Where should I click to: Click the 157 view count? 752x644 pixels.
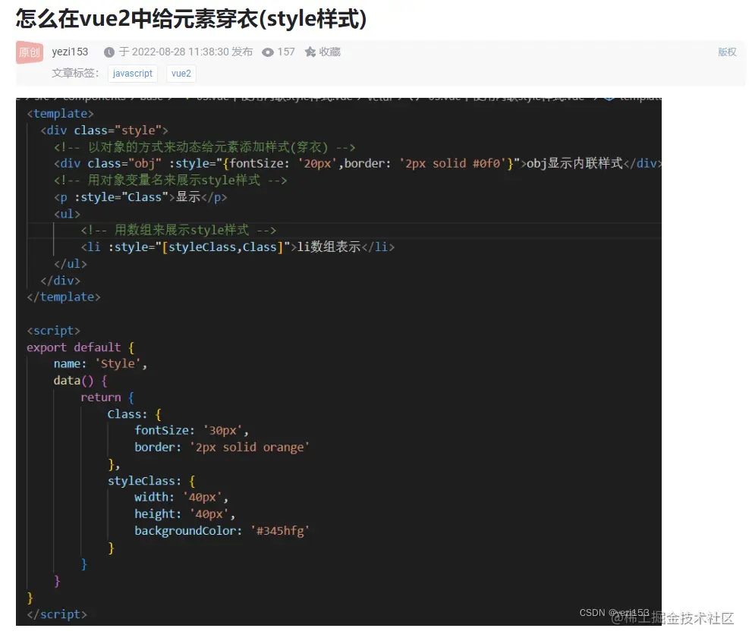(x=286, y=52)
